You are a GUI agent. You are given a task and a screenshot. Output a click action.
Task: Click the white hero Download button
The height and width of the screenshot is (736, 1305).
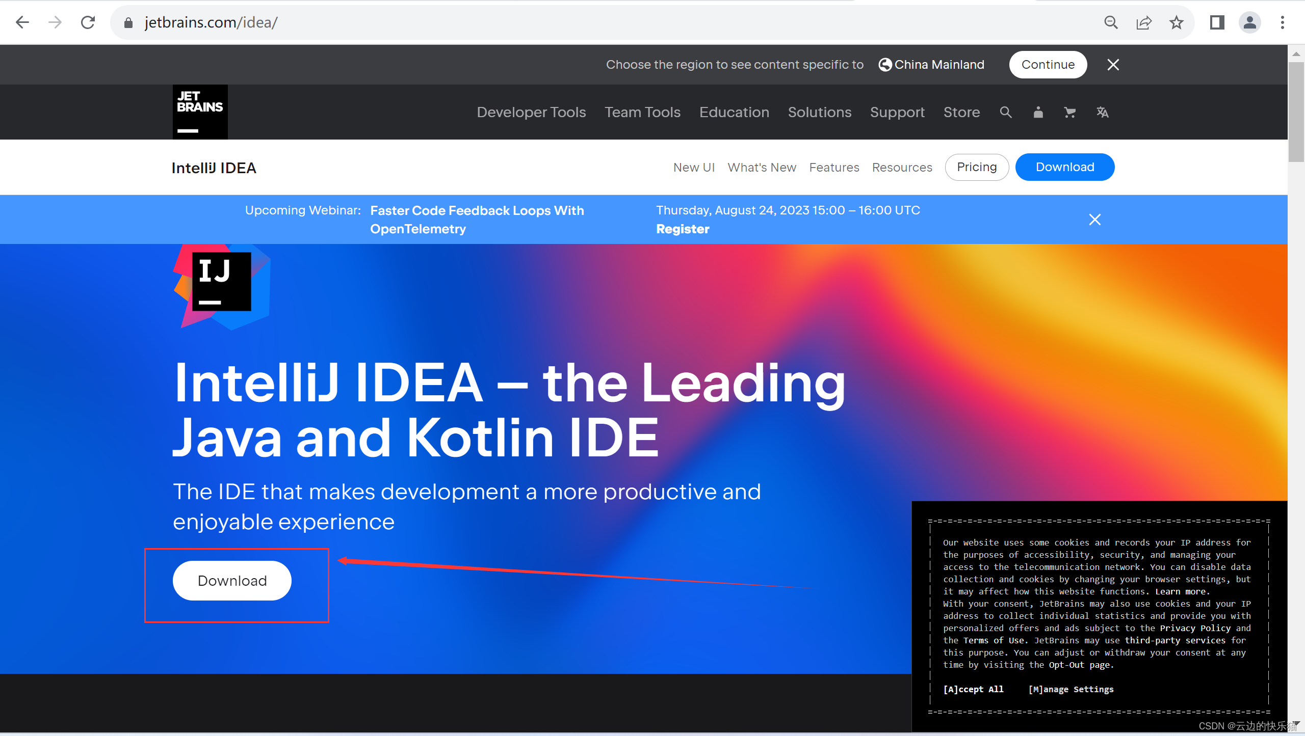click(x=232, y=581)
